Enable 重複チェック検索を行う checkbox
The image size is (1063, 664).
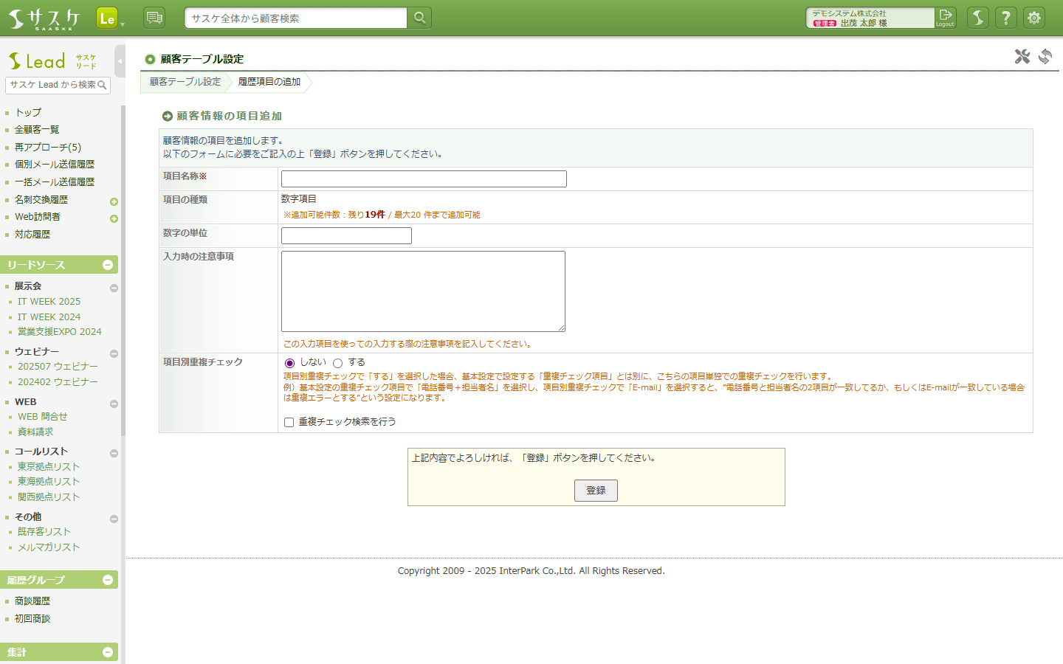pyautogui.click(x=289, y=423)
